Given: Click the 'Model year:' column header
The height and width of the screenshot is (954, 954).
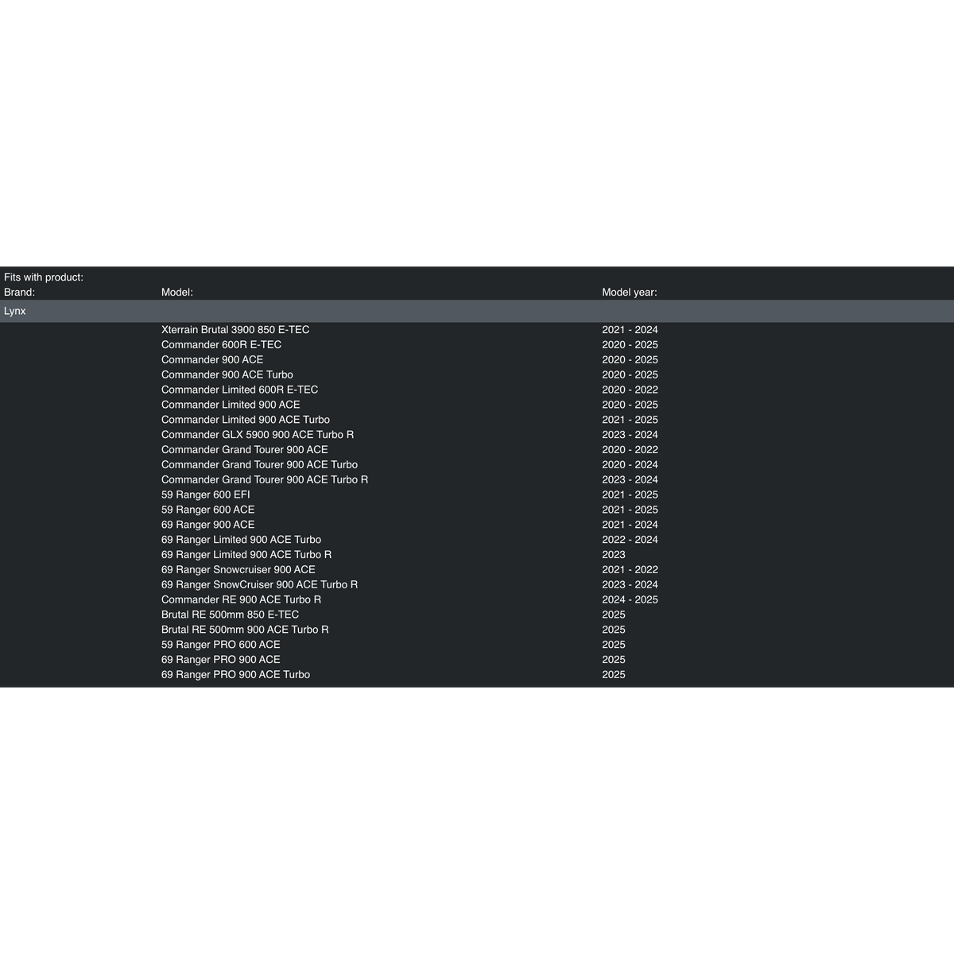Looking at the screenshot, I should click(x=630, y=293).
